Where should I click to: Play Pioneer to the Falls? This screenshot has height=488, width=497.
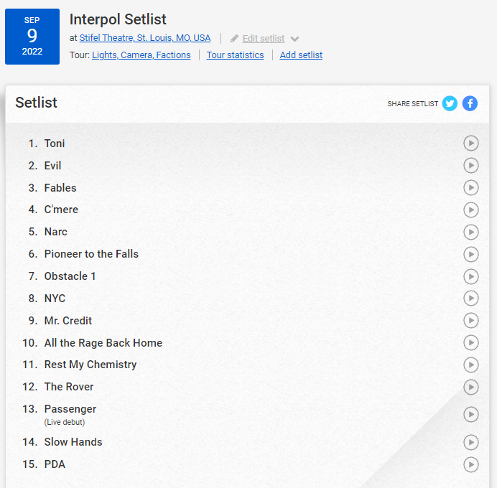(x=470, y=254)
